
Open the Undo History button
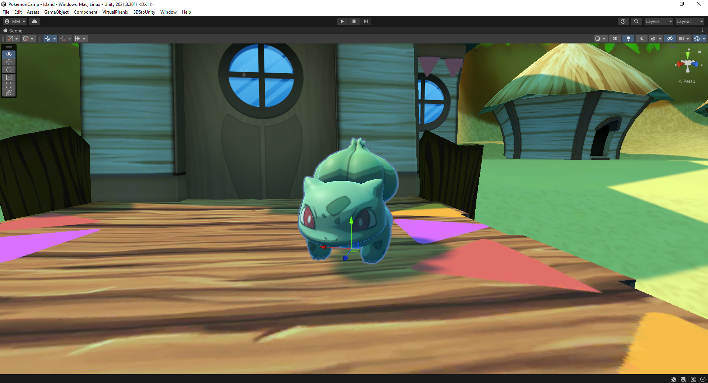pos(623,21)
